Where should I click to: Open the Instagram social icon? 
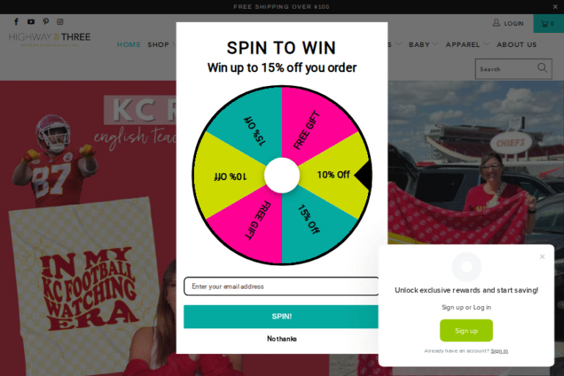pos(60,22)
